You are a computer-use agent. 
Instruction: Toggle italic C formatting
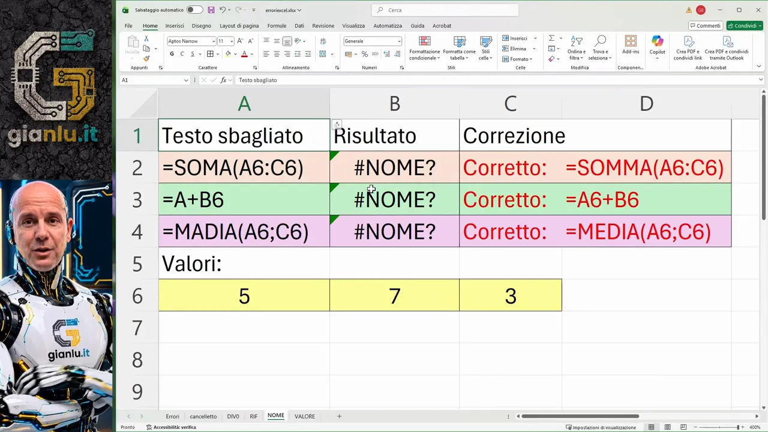coord(182,54)
